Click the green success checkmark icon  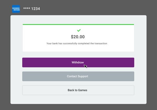click(x=79, y=30)
